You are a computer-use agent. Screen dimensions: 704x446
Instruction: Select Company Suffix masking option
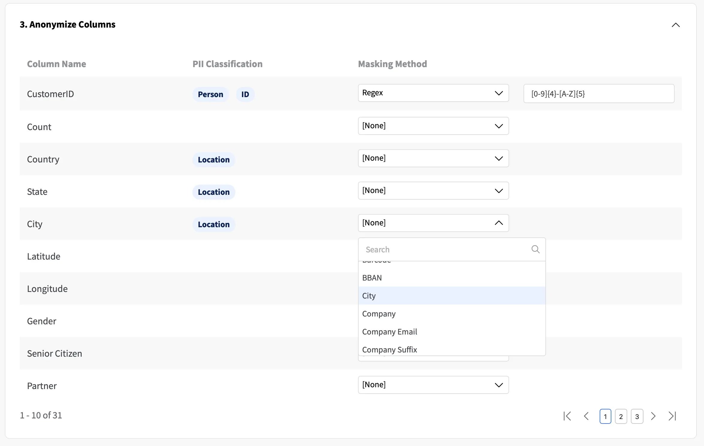click(452, 349)
